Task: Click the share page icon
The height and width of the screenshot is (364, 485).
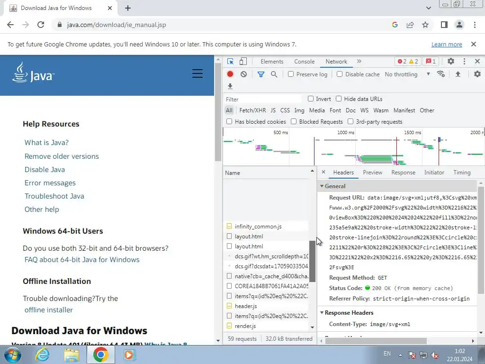Action: click(410, 25)
